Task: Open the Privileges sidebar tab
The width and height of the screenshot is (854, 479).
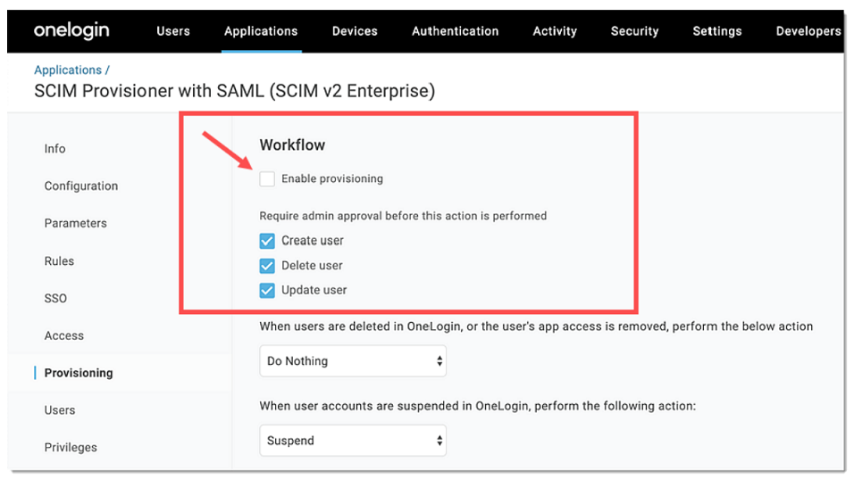Action: coord(71,448)
